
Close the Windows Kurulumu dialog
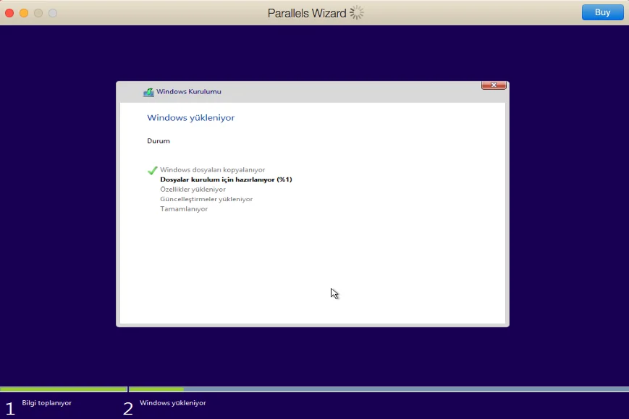click(493, 85)
